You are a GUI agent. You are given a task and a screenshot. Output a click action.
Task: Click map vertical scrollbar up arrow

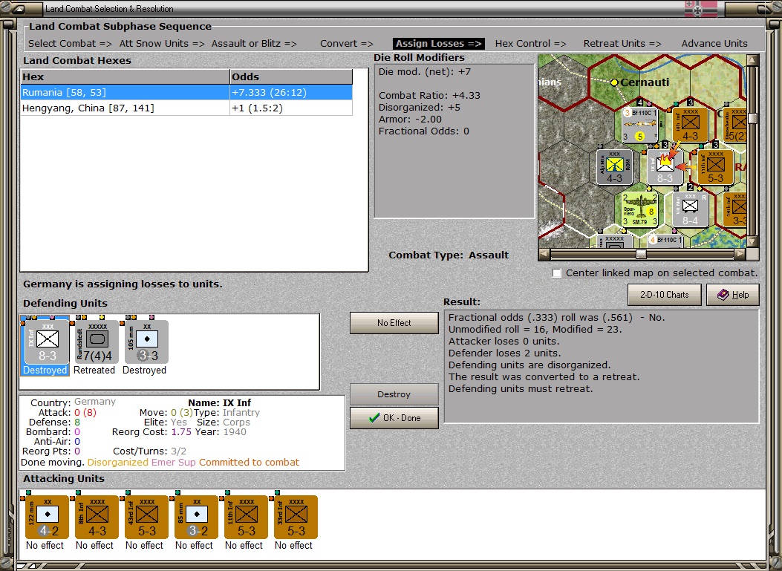752,60
